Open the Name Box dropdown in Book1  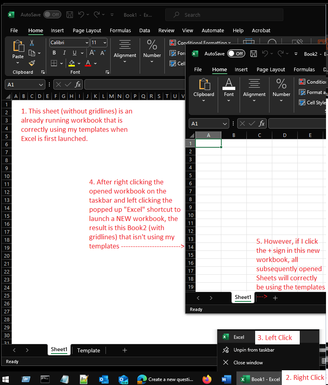point(41,85)
